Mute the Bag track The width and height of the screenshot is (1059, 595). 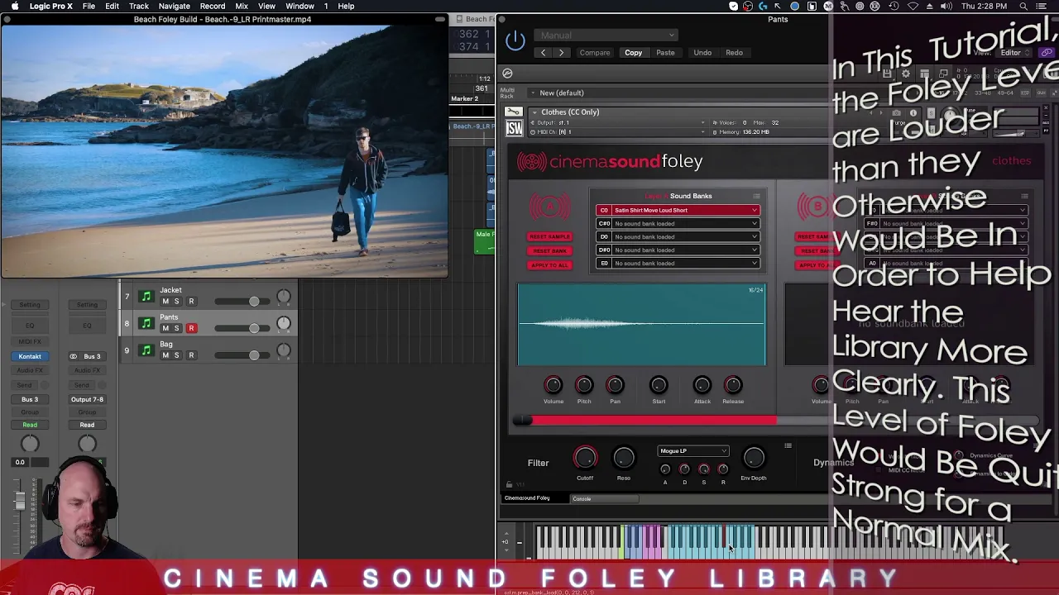165,355
